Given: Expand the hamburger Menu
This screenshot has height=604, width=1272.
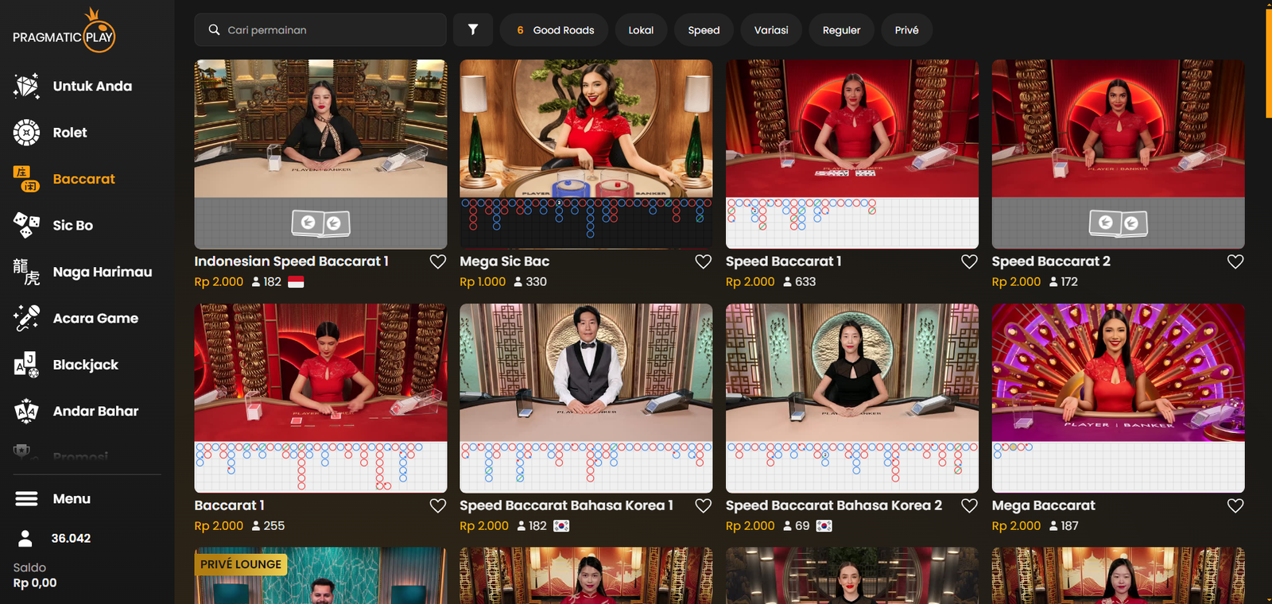Looking at the screenshot, I should 26,499.
